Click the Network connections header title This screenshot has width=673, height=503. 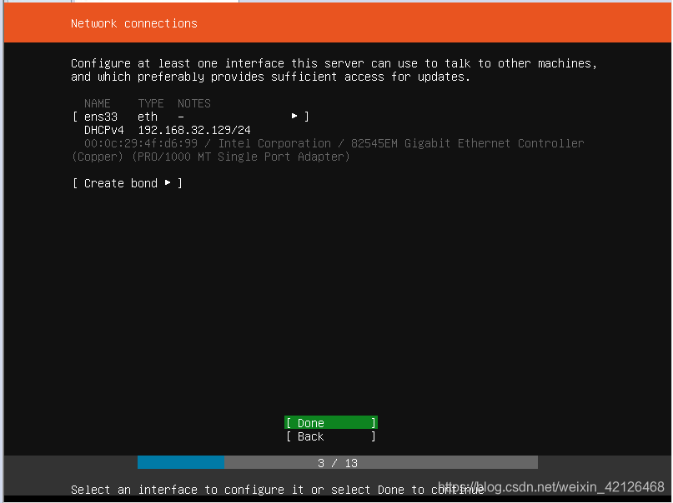click(x=134, y=23)
